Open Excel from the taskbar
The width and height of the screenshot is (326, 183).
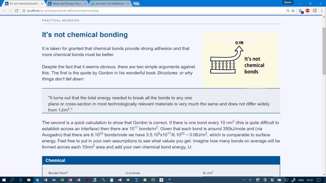[x=62, y=180]
